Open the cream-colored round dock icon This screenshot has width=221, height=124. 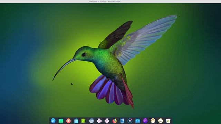click(153, 121)
